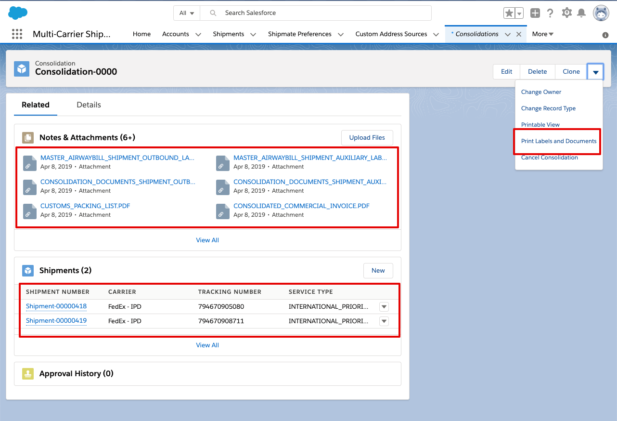Click the Salesforce cloud logo

pos(18,13)
